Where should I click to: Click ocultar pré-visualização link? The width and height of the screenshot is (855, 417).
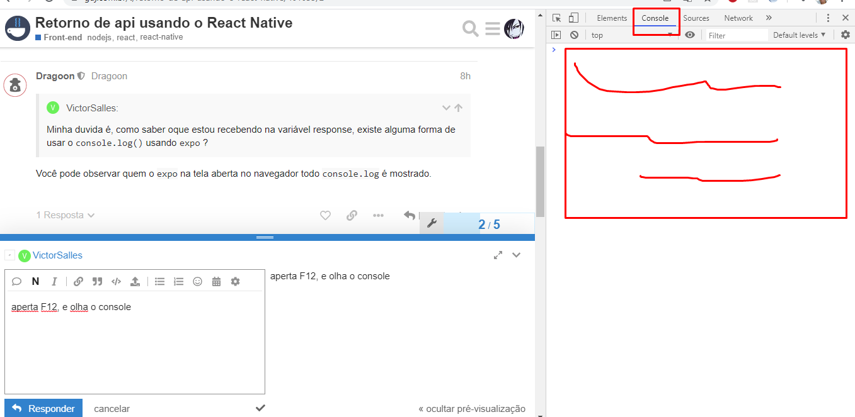pyautogui.click(x=472, y=409)
